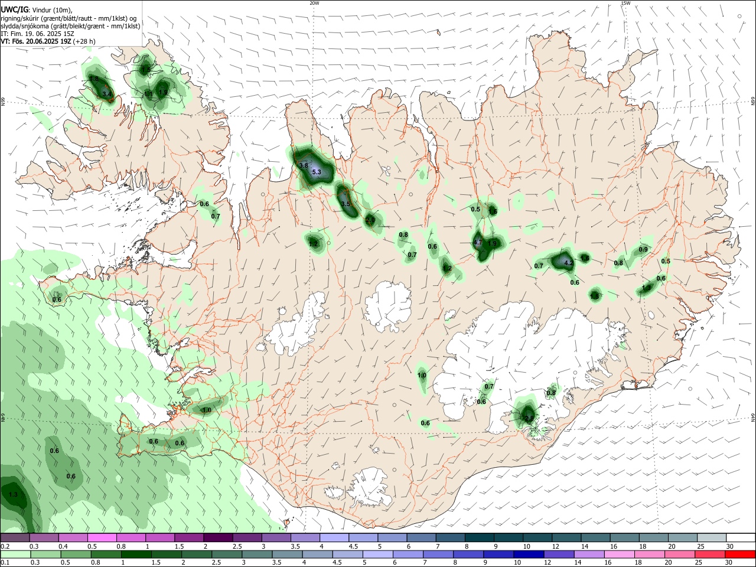The height and width of the screenshot is (567, 756).
Task: Click the 0.1 label in the lower legend
Action: point(5,563)
